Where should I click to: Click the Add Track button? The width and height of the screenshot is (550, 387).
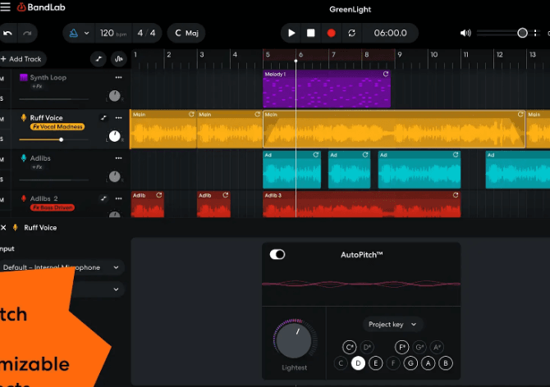tap(21, 59)
